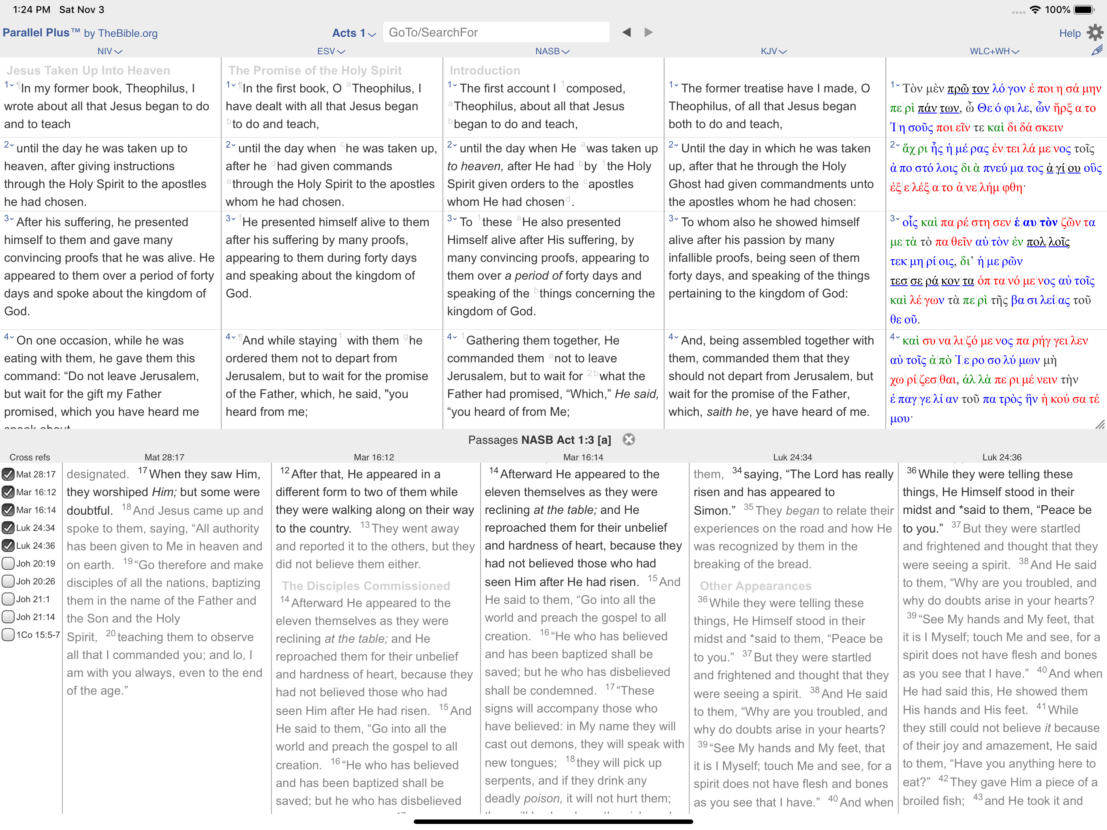Click the pen/quill icon at top right
The height and width of the screenshot is (830, 1107).
click(1096, 50)
